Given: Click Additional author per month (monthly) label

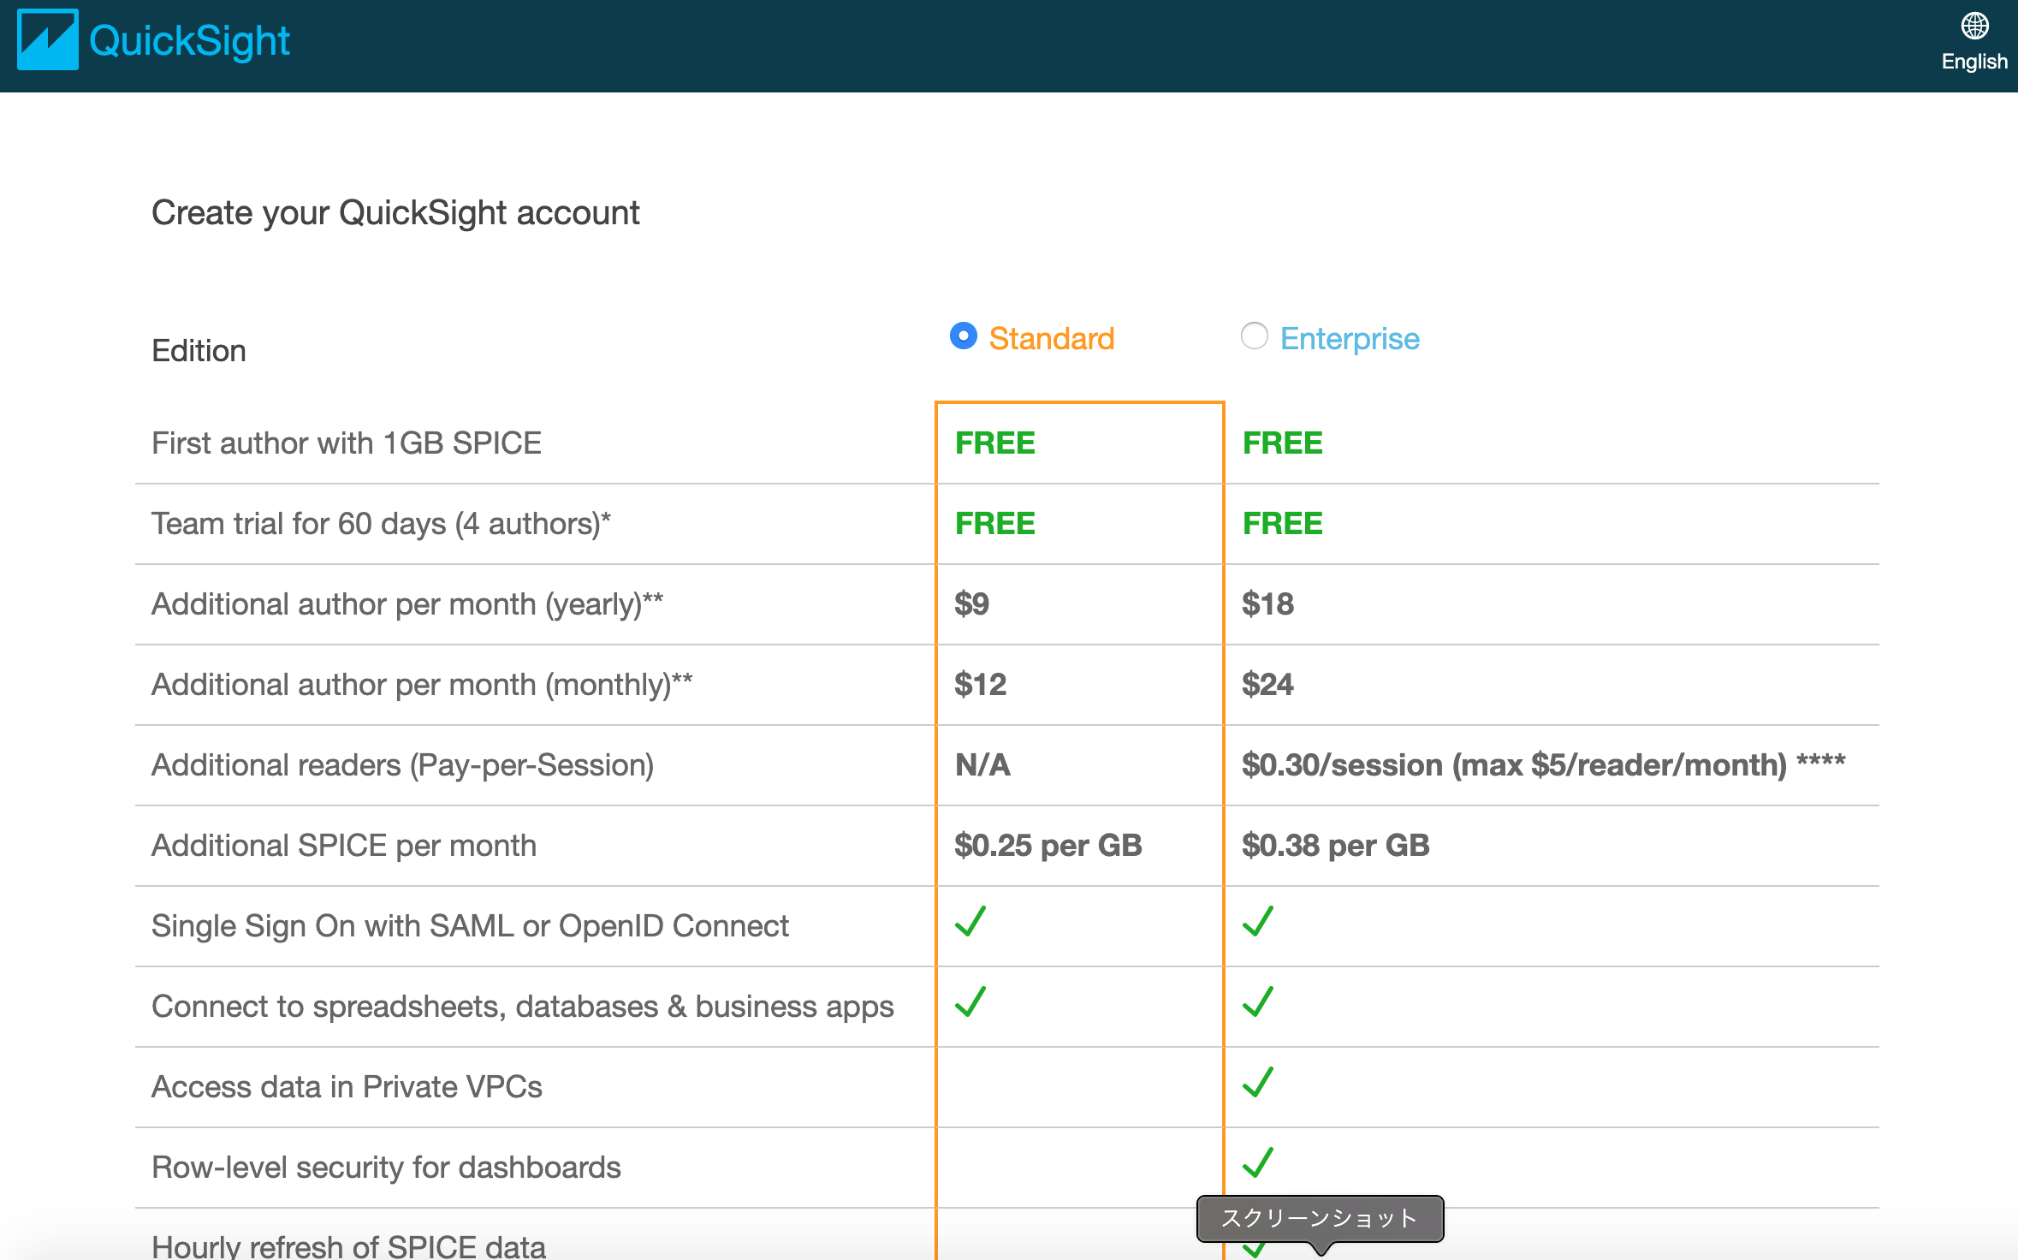Looking at the screenshot, I should tap(422, 685).
